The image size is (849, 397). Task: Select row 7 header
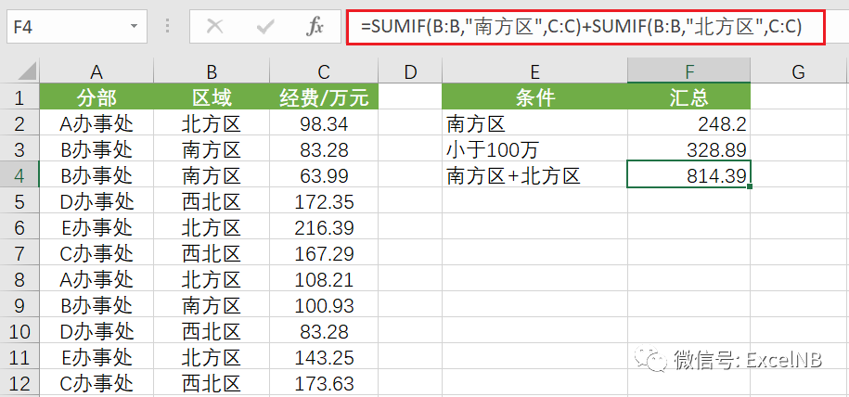pos(19,253)
